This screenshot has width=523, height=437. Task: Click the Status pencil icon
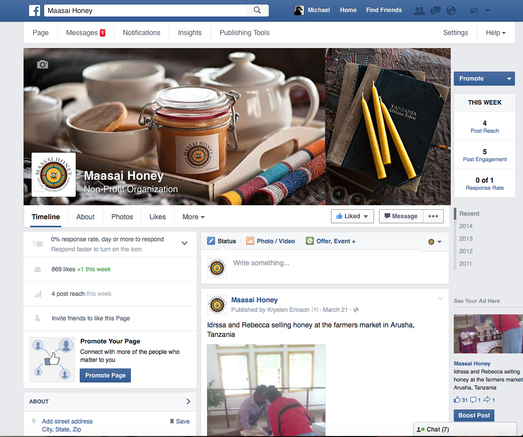click(211, 241)
